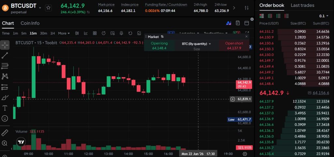Image resolution: width=334 pixels, height=157 pixels.
Task: Open the indicators line-chart icon in the toolbar
Action: tap(86, 33)
